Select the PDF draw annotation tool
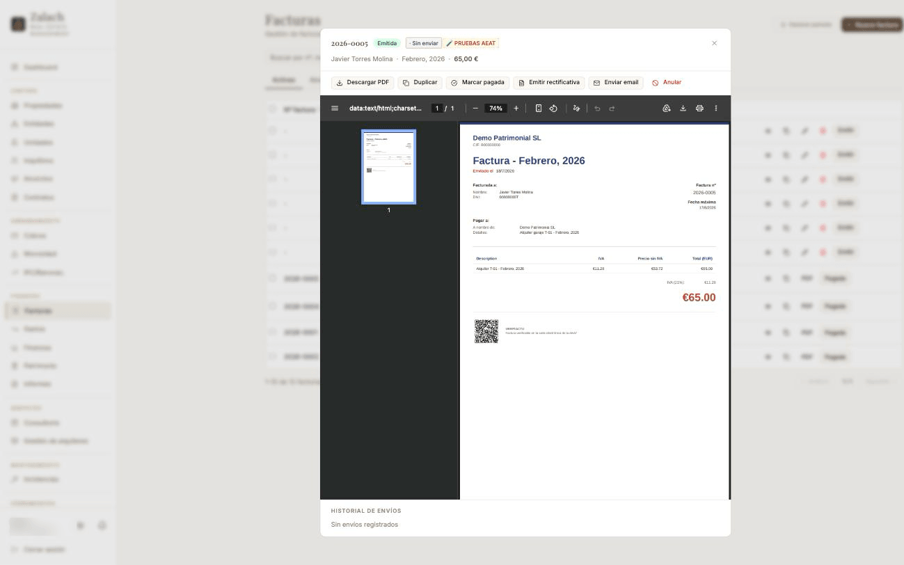The width and height of the screenshot is (904, 565). point(576,108)
